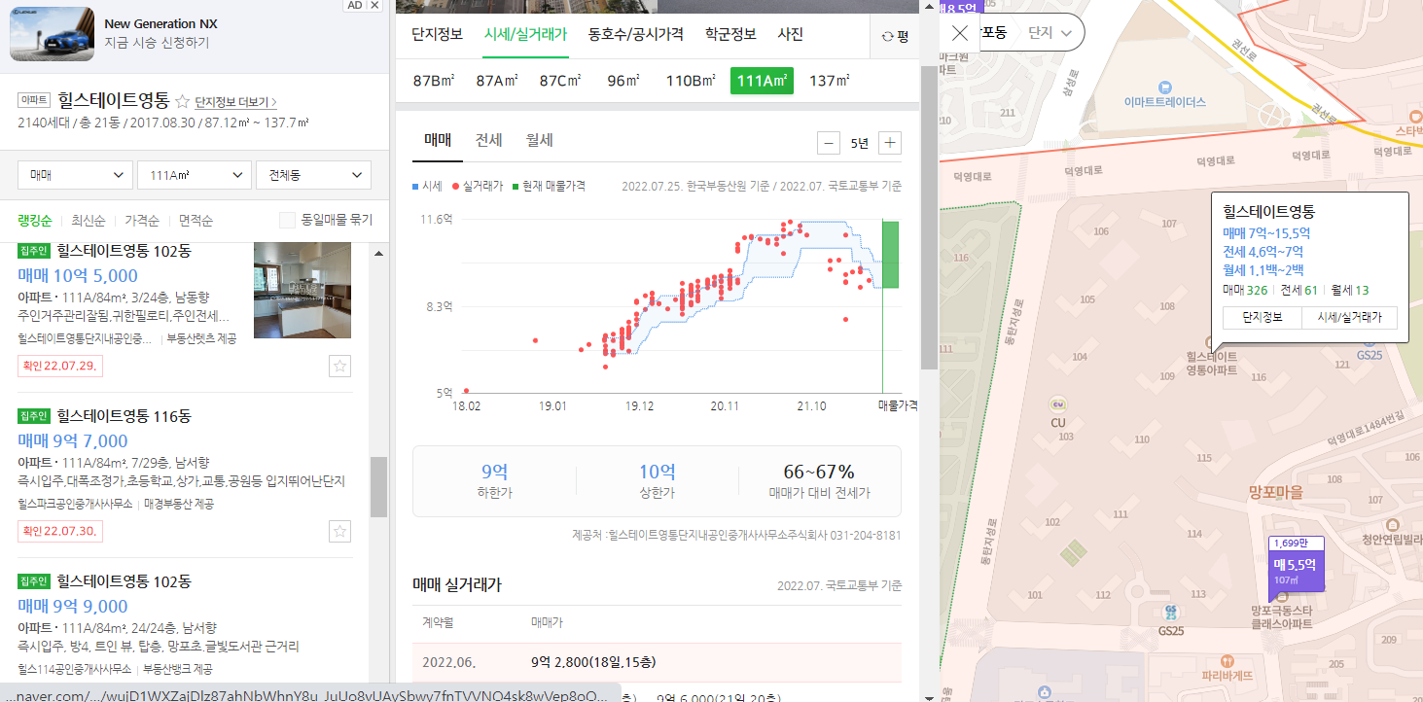Image resolution: width=1423 pixels, height=702 pixels.
Task: Decrease chart period with minus button
Action: [829, 144]
